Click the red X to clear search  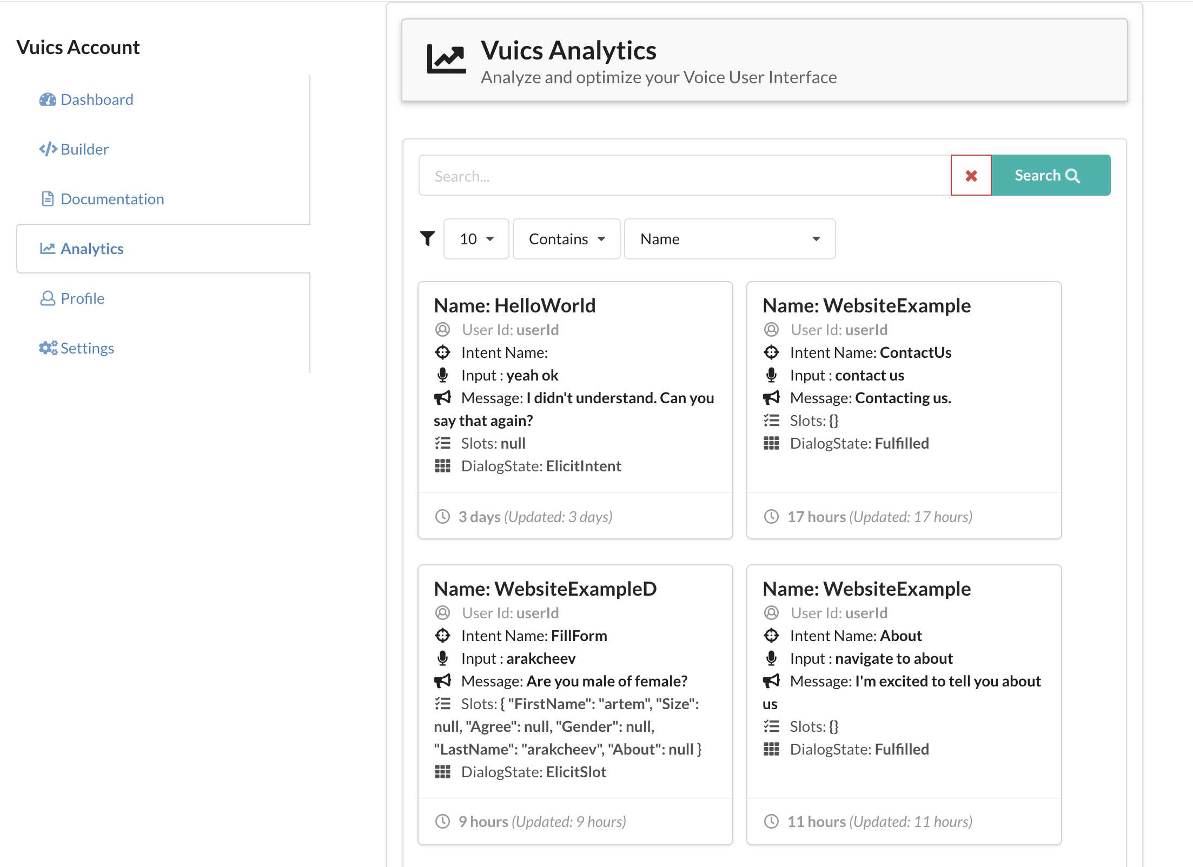click(971, 175)
